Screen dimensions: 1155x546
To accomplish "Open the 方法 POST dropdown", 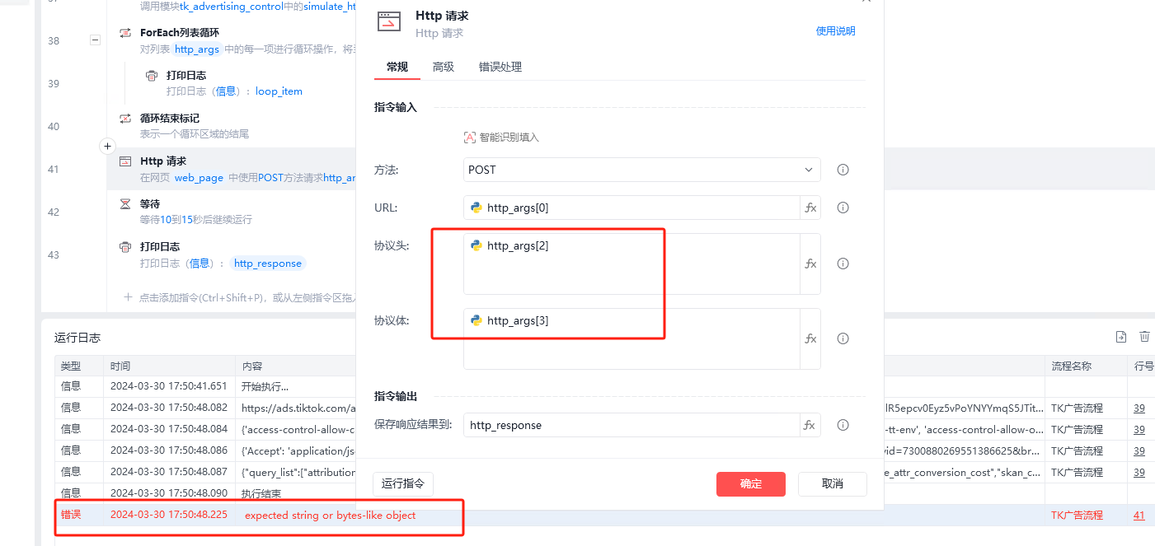I will point(642,170).
